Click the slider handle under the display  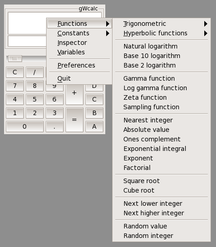pos(15,59)
